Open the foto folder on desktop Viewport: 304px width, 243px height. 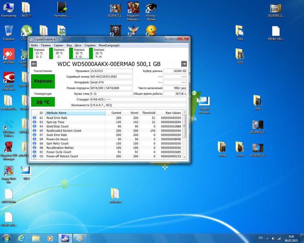pos(240,33)
